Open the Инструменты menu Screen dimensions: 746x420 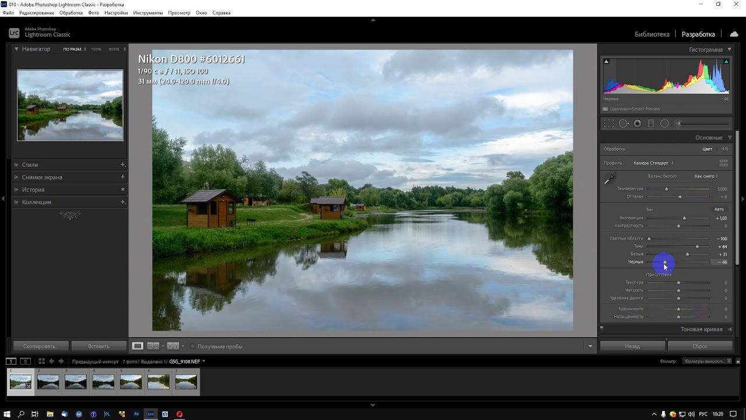(x=148, y=13)
